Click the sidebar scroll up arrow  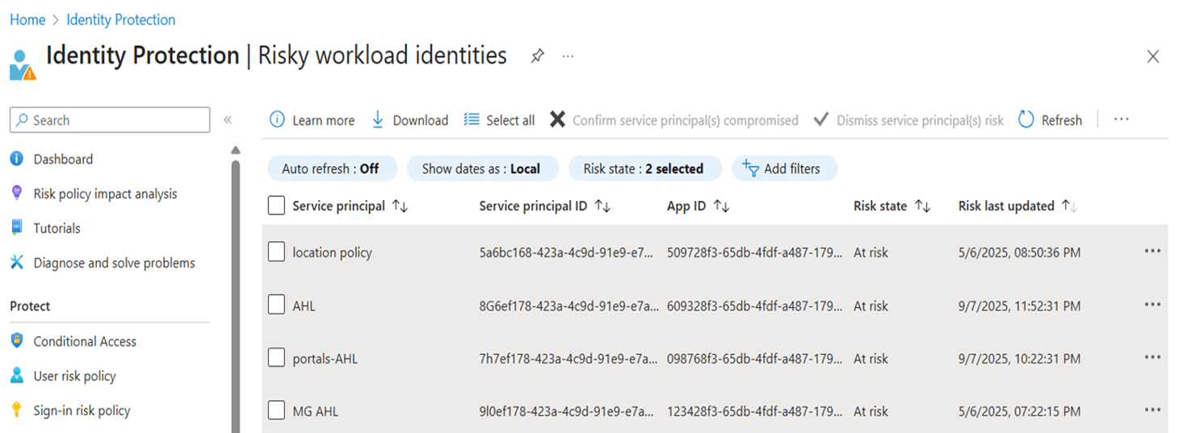click(236, 150)
